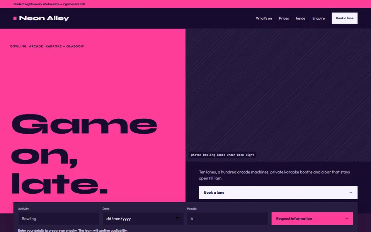Click the wide Book a lane hero button

(278, 193)
